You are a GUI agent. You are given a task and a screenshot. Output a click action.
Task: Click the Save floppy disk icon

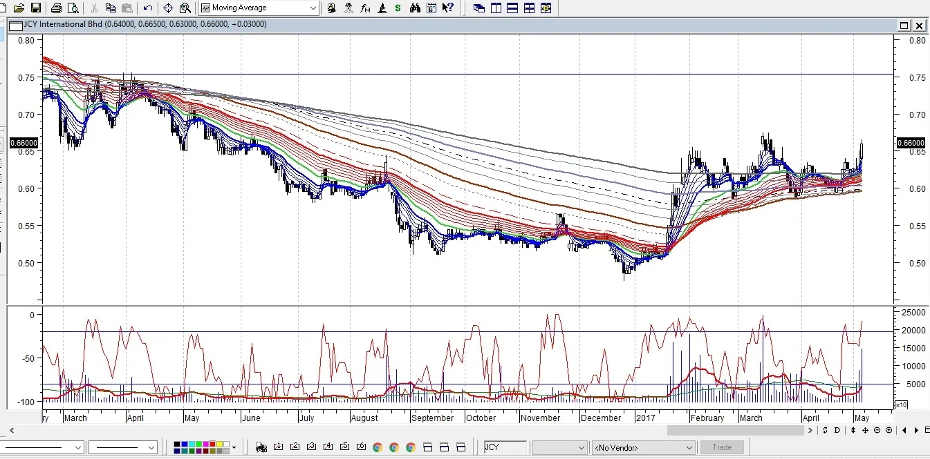click(x=35, y=8)
